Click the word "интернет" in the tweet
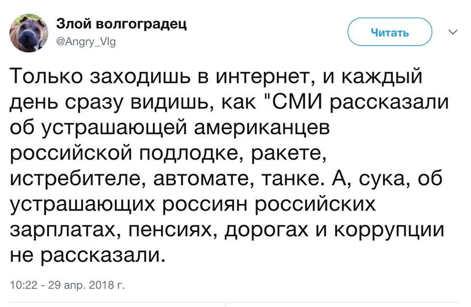Image resolution: width=471 pixels, height=307 pixels. coord(266,76)
